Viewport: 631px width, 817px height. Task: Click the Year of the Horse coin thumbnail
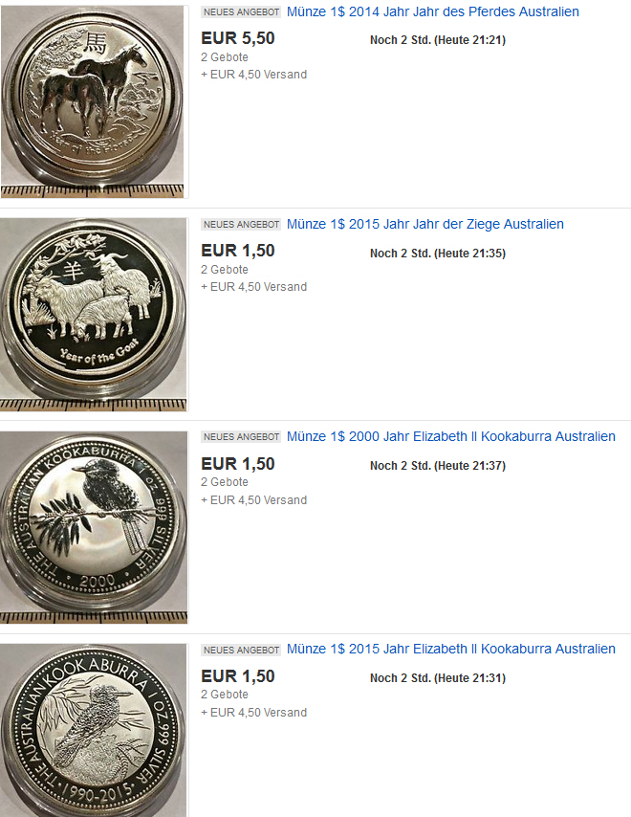point(93,101)
